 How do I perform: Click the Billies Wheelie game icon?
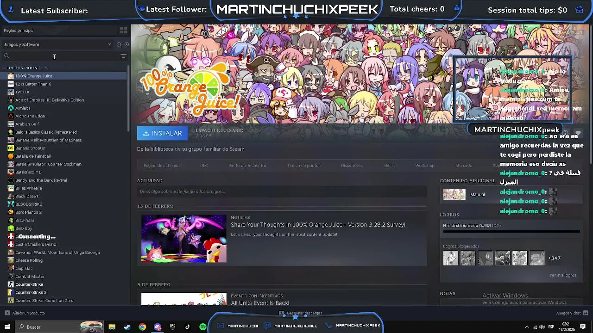(x=11, y=188)
